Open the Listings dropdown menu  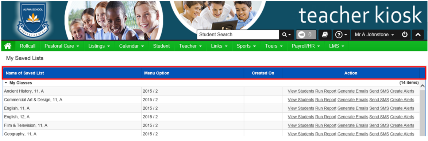99,46
